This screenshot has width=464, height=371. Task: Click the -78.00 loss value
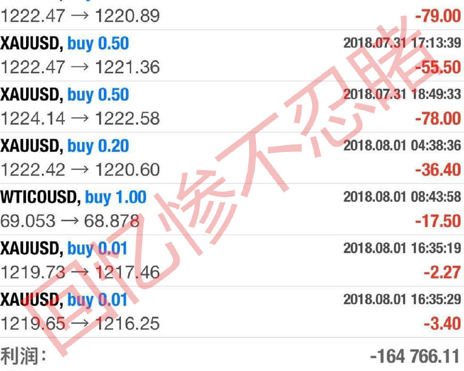[438, 118]
